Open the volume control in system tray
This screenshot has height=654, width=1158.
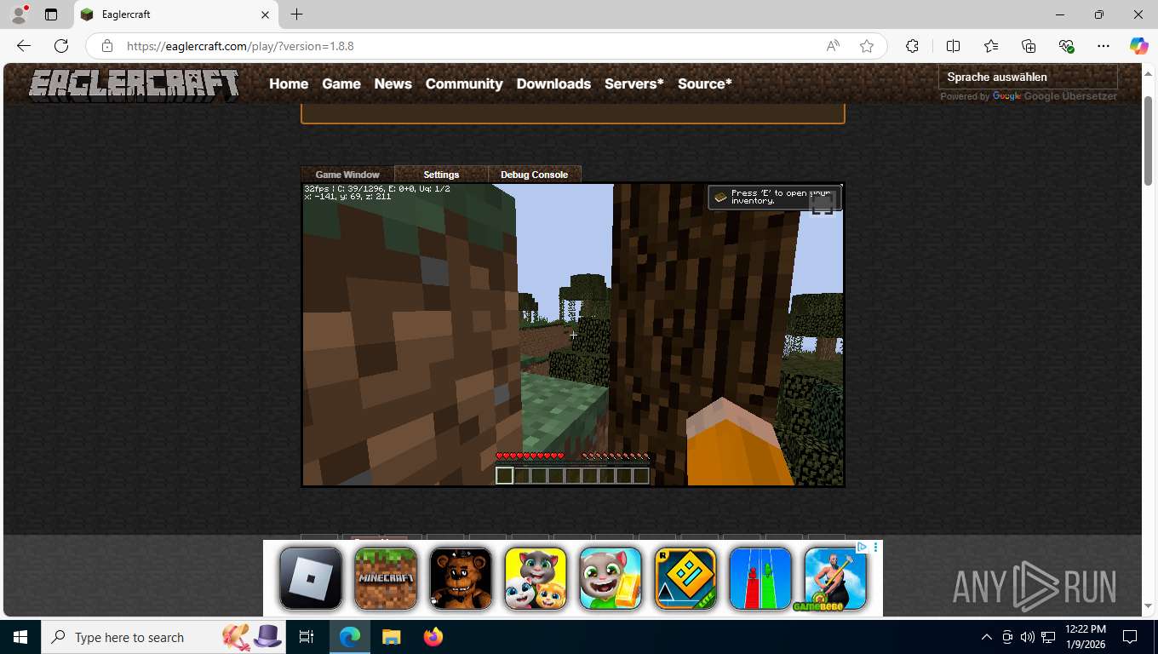click(x=1028, y=637)
